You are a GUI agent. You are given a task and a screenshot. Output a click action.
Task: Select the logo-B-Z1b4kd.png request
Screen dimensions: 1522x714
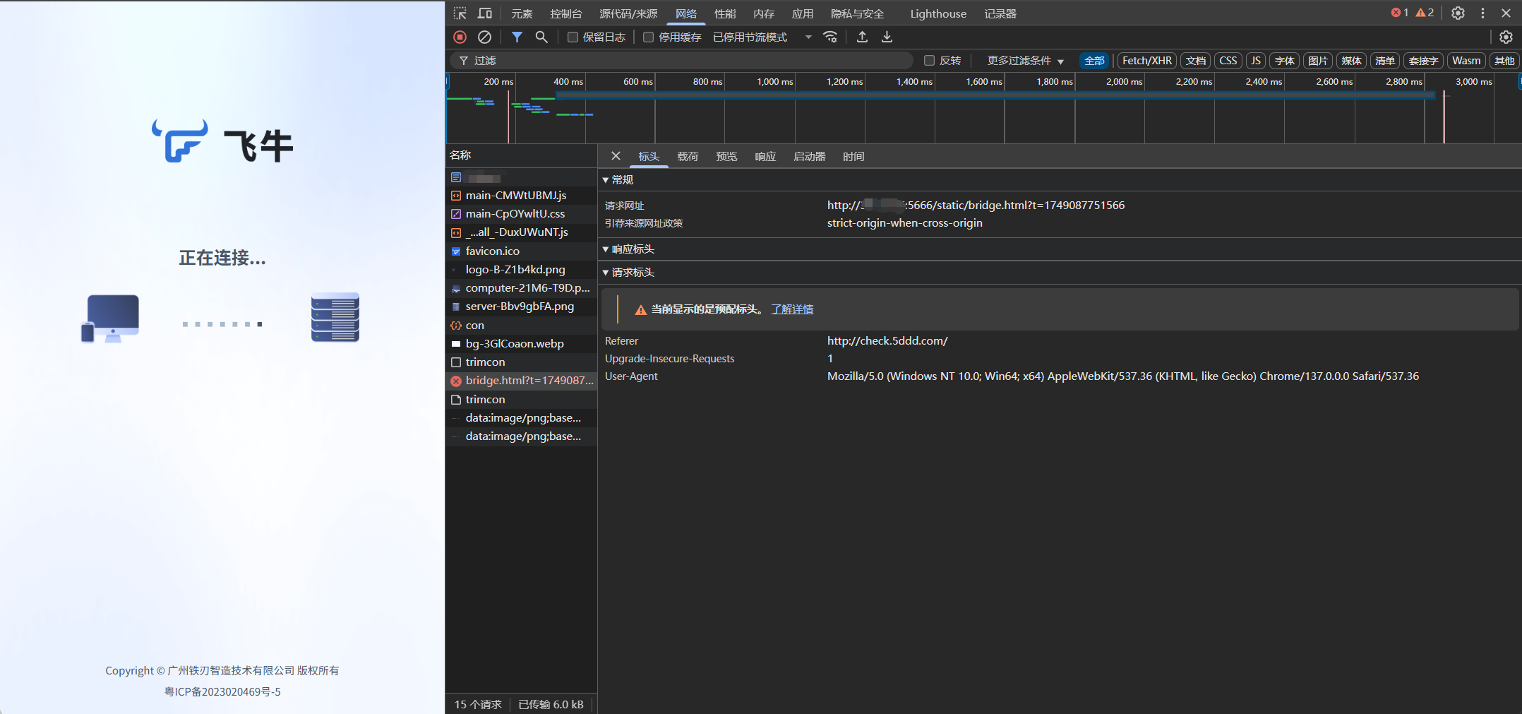tap(522, 270)
